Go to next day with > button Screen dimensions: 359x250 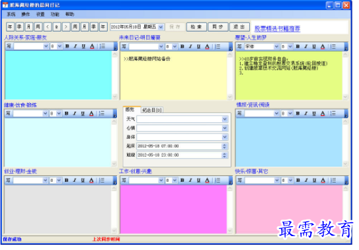[x=66, y=27]
